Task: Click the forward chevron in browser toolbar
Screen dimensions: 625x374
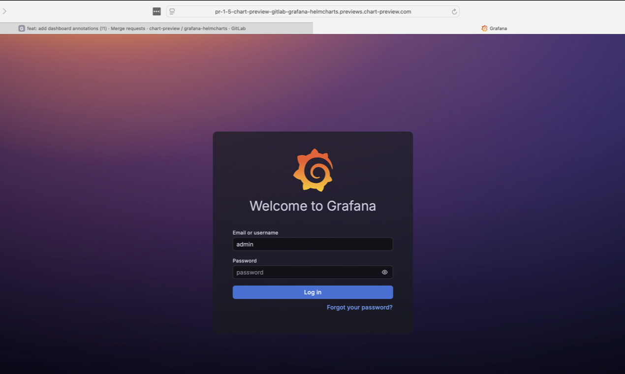Action: (x=4, y=11)
